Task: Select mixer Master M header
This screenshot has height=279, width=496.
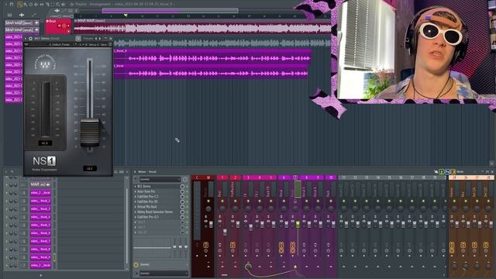Action: pos(208,177)
